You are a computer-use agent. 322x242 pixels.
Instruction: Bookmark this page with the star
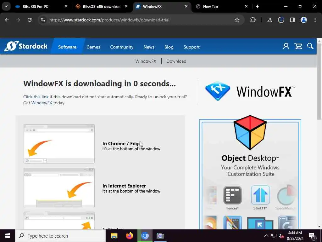coord(237,20)
